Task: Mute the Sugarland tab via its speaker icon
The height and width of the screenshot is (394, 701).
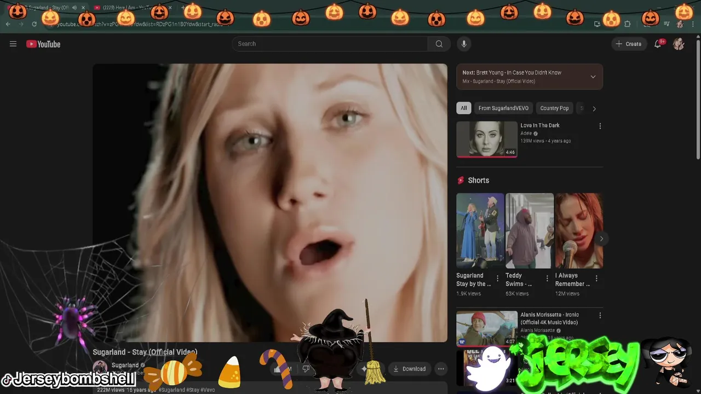Action: click(74, 8)
